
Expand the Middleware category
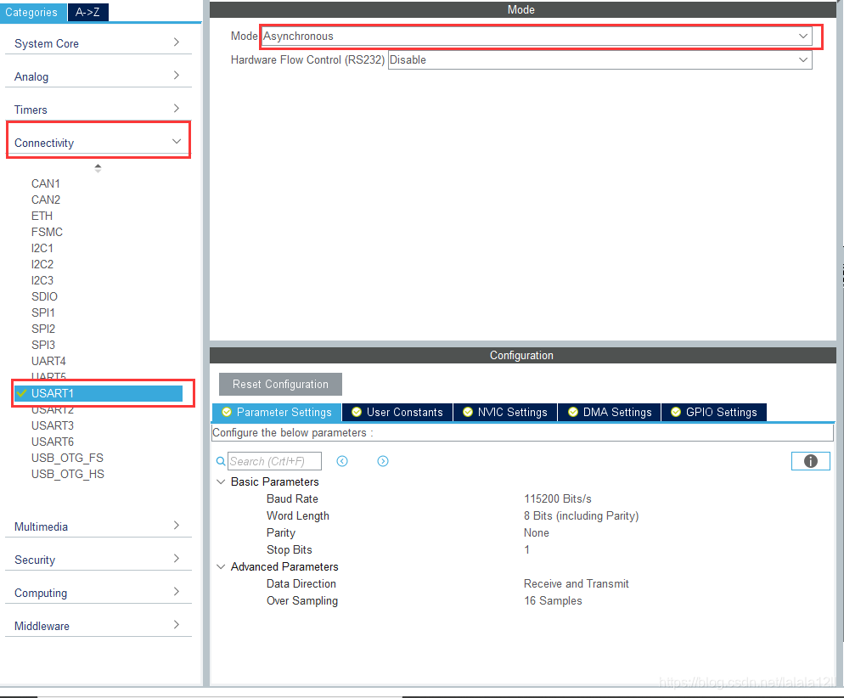coord(98,626)
